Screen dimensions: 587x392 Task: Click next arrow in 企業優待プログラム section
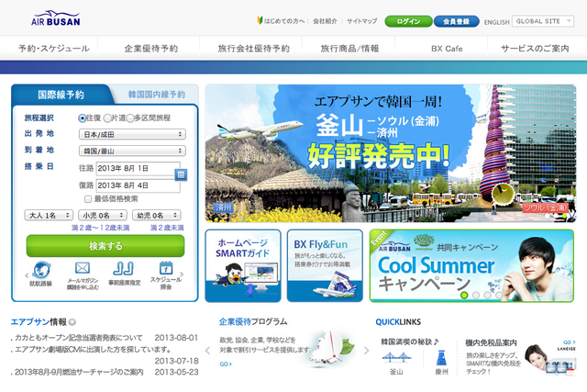[x=367, y=351]
